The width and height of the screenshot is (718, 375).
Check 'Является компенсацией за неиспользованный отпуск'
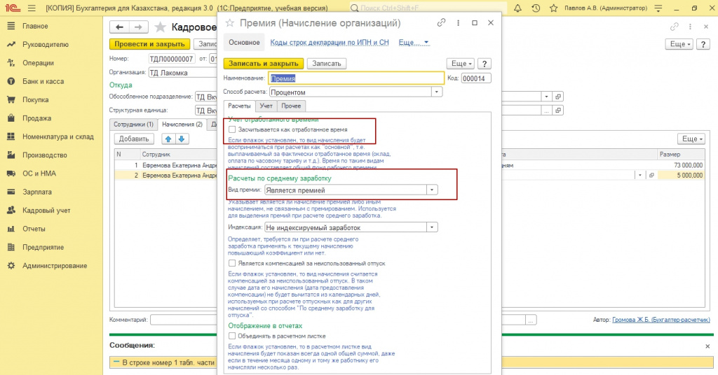[x=232, y=263]
